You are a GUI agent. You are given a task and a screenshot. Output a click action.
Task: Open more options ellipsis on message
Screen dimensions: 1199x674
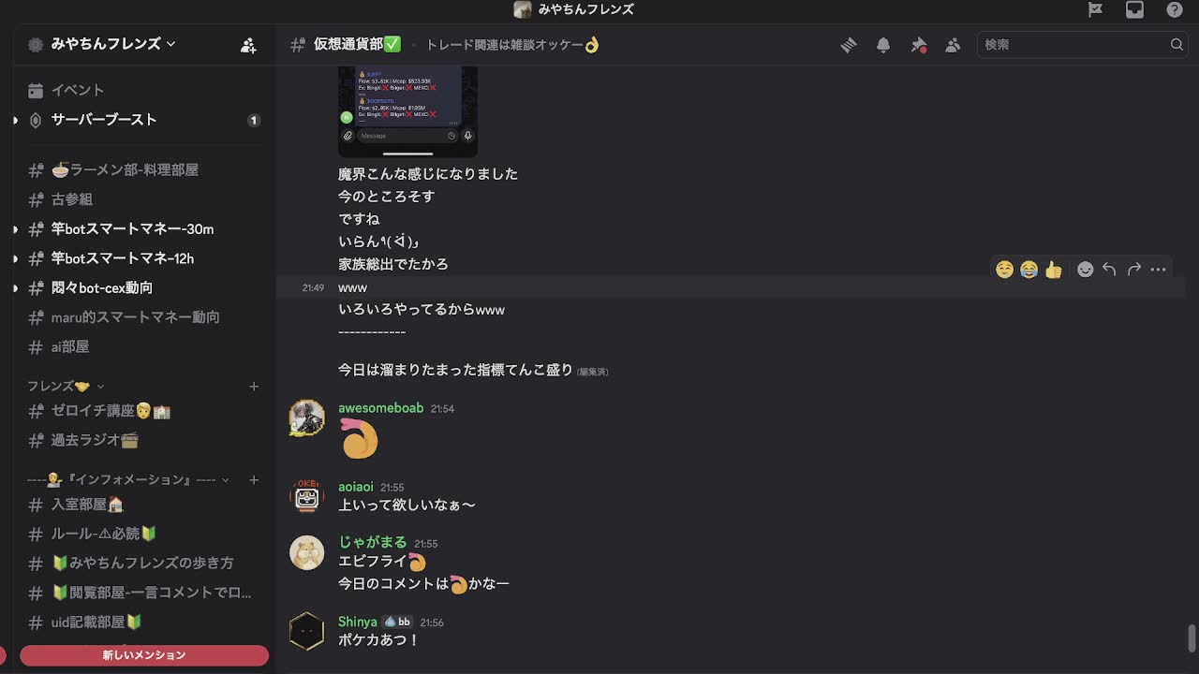1159,270
